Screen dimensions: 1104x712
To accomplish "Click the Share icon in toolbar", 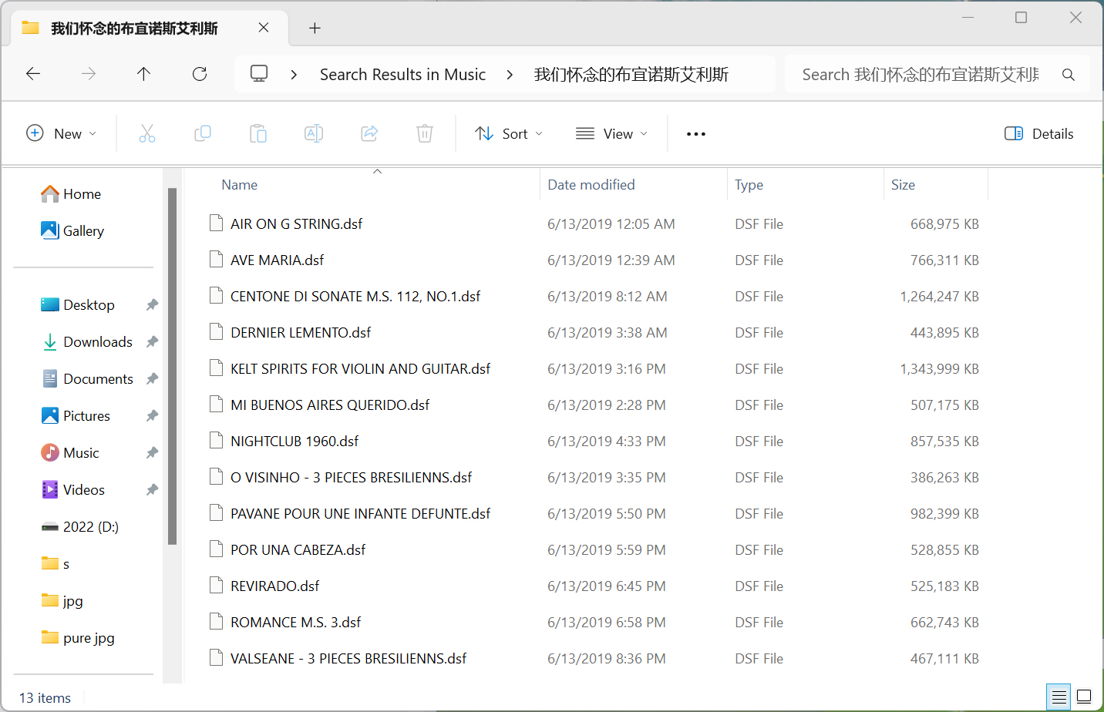I will pyautogui.click(x=369, y=133).
